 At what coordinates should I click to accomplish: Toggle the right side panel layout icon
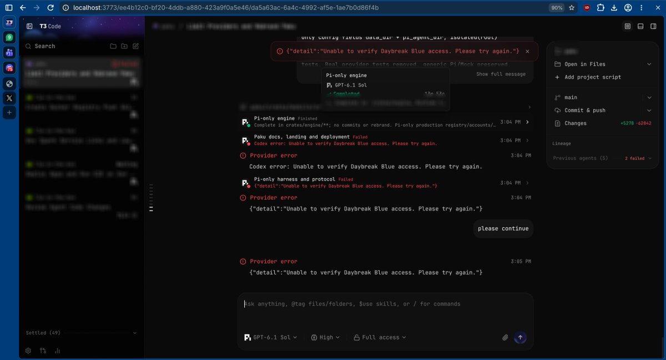(x=653, y=26)
